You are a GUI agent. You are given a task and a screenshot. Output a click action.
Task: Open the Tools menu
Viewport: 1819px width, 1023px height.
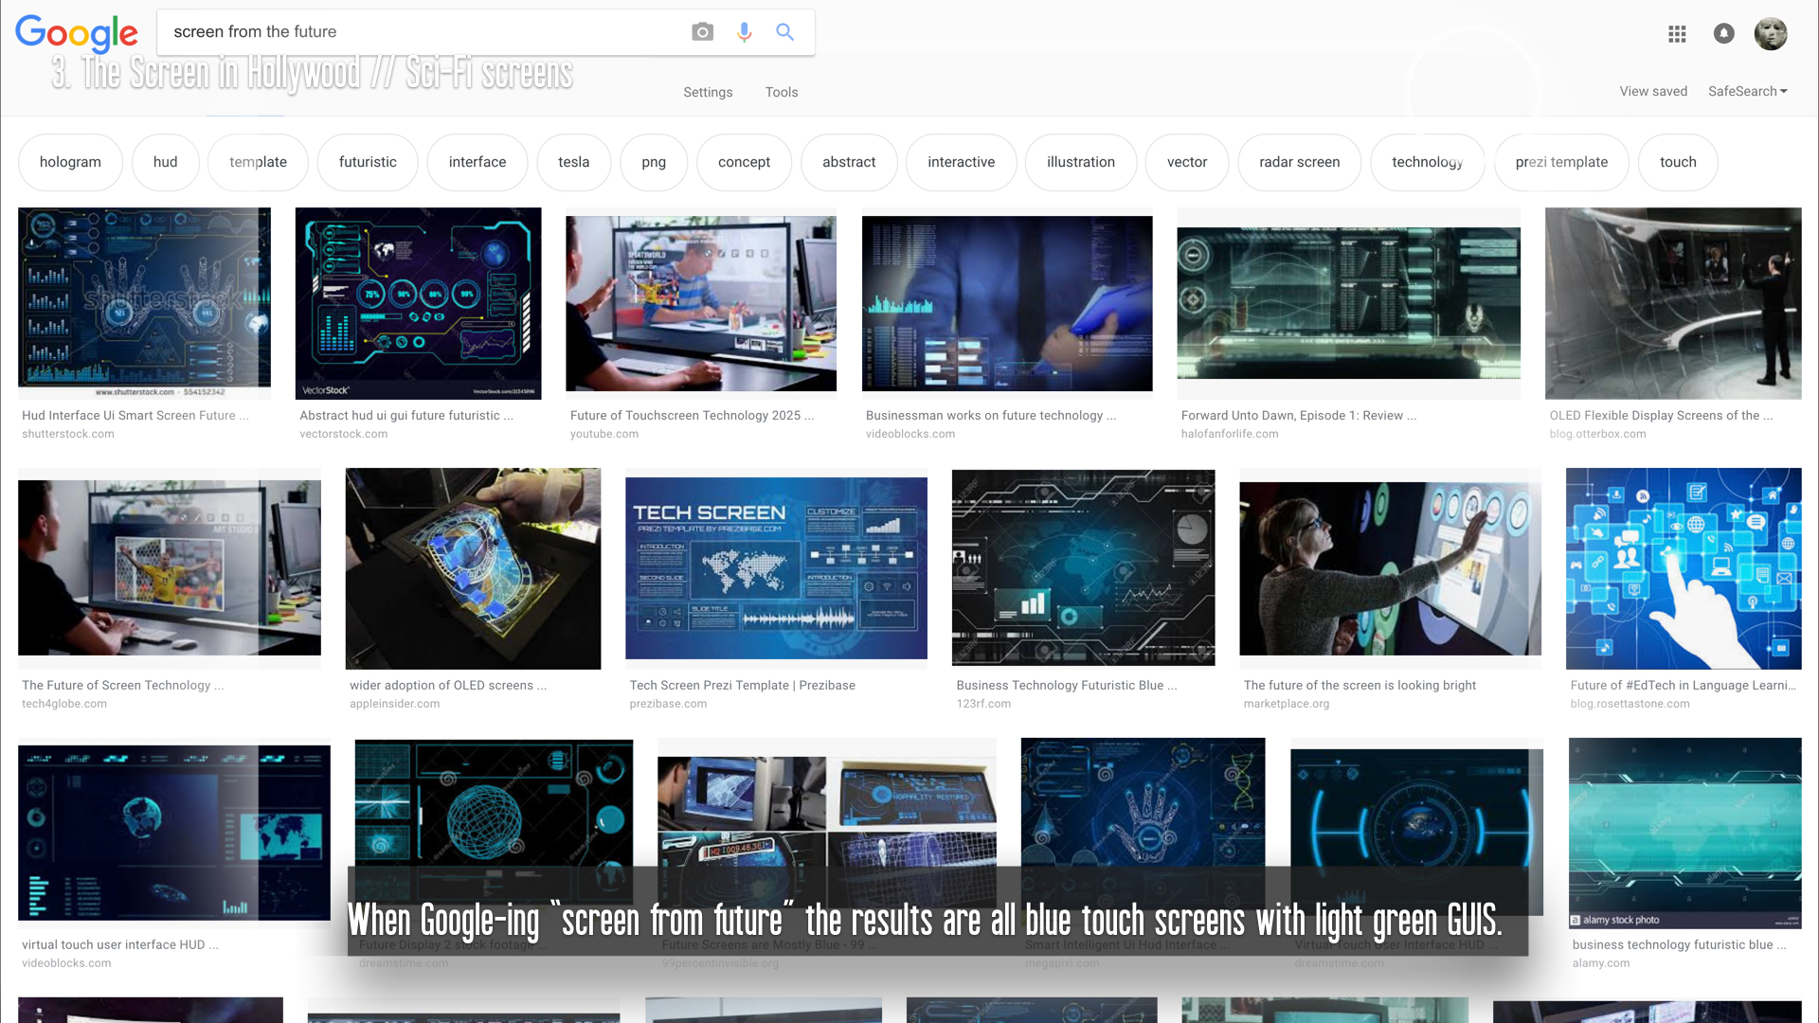pos(782,93)
